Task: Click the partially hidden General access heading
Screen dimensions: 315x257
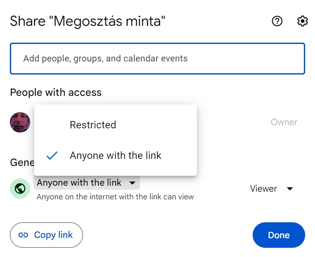Action: 22,163
